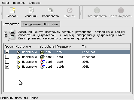This screenshot has width=134, height=100.
Task: Click the grip handle before Активировать
Action: tap(81, 12)
